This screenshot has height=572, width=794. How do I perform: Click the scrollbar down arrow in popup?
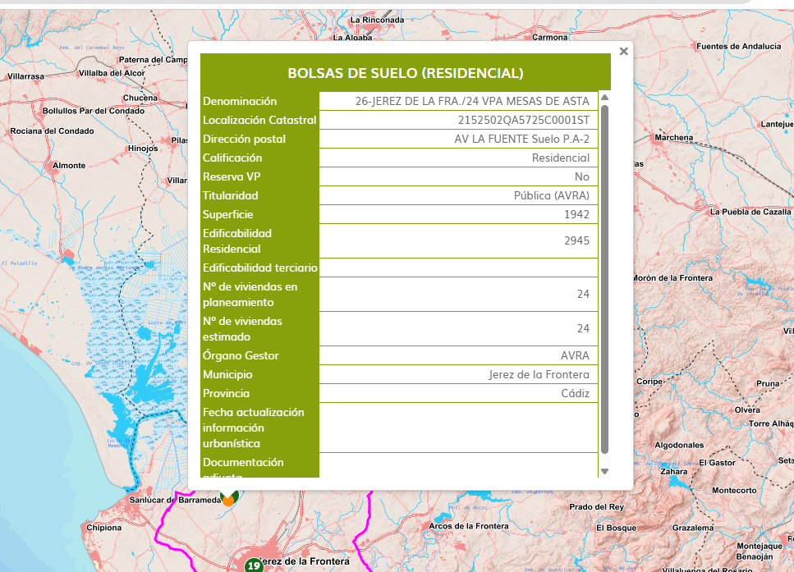605,471
